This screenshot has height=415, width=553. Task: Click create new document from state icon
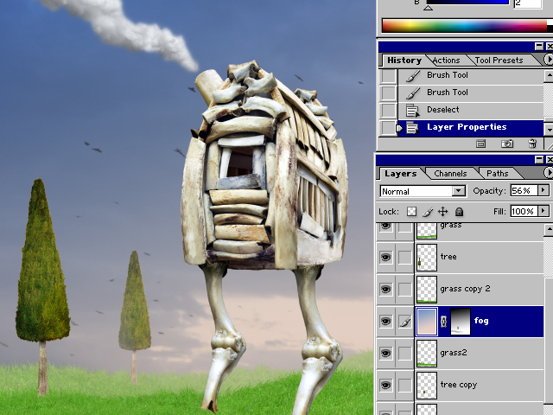coord(481,144)
